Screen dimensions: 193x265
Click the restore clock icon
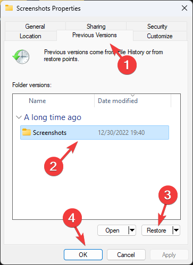(21, 57)
